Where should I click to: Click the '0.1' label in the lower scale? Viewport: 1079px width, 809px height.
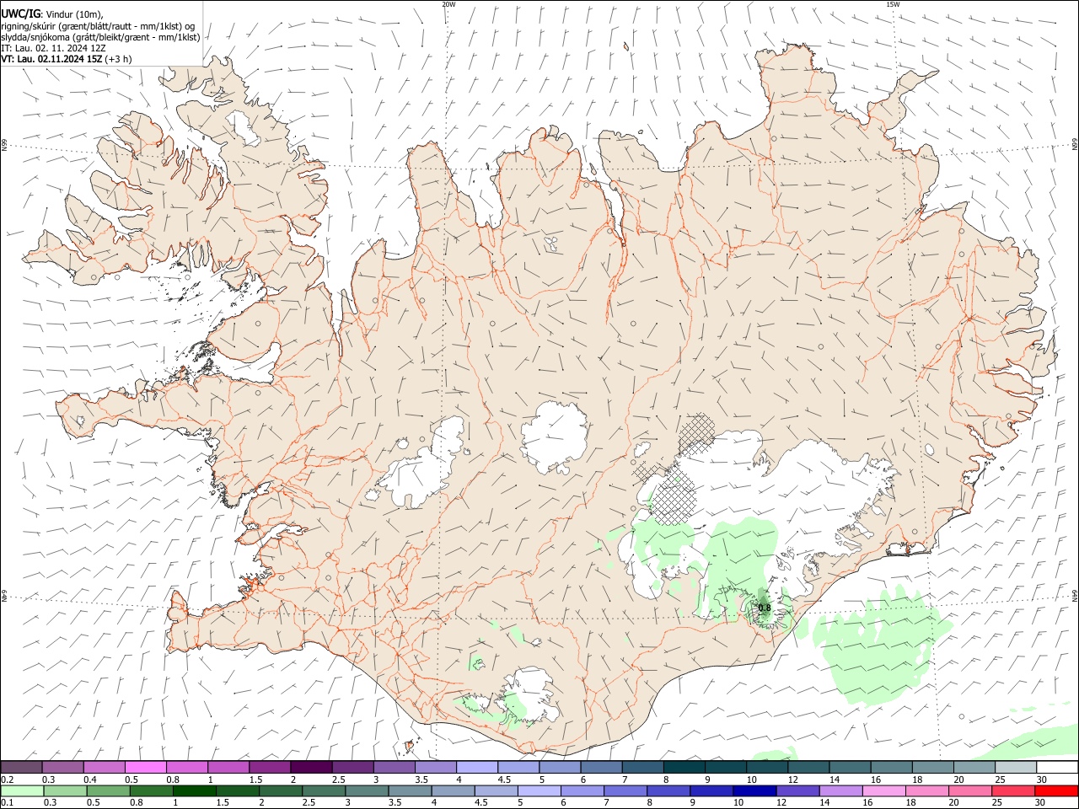(x=7, y=803)
